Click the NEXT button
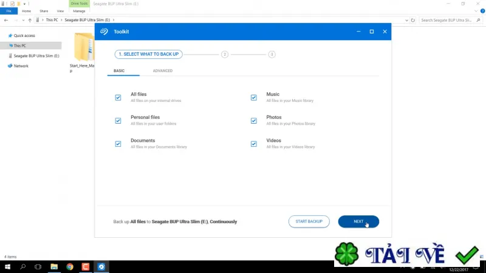This screenshot has width=486, height=273. (358, 221)
